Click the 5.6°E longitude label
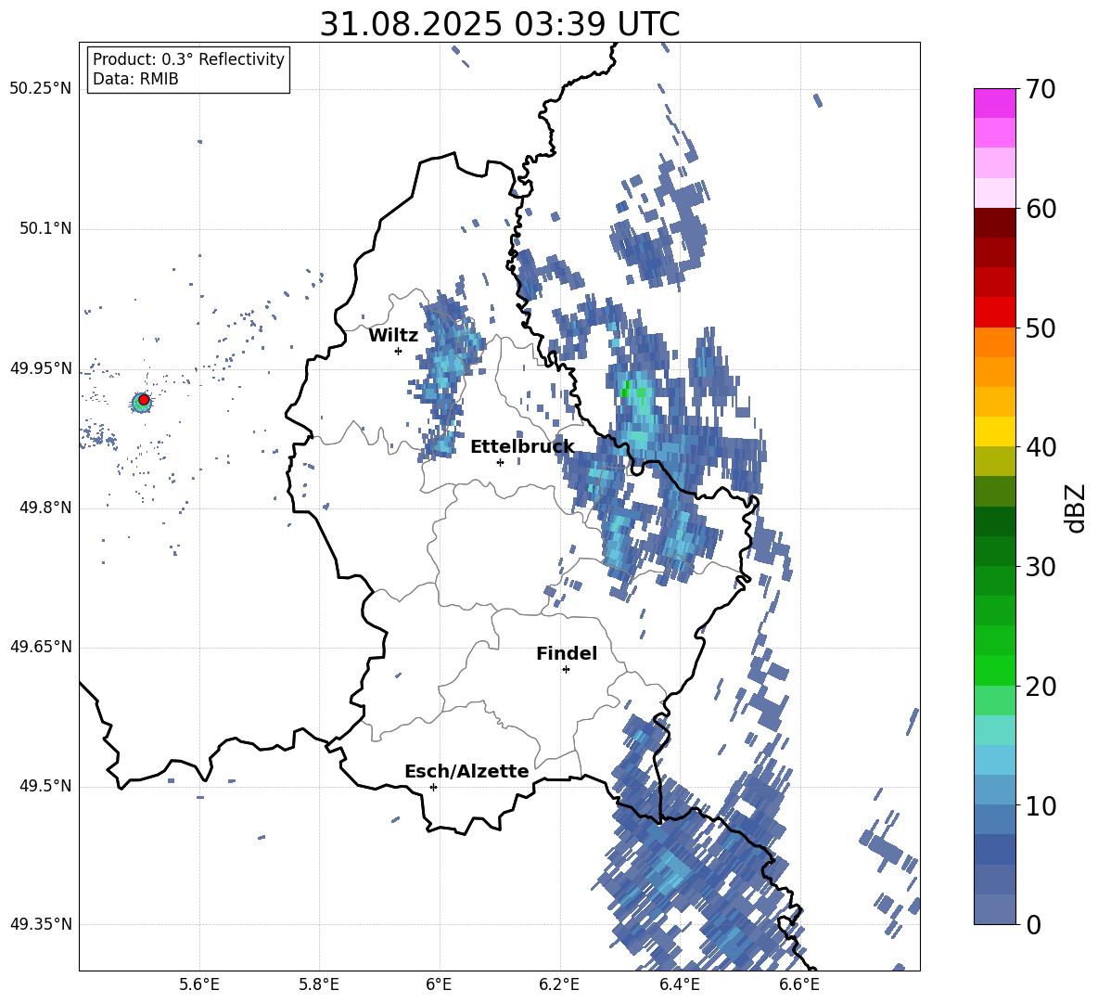The width and height of the screenshot is (1098, 1003). tap(199, 984)
